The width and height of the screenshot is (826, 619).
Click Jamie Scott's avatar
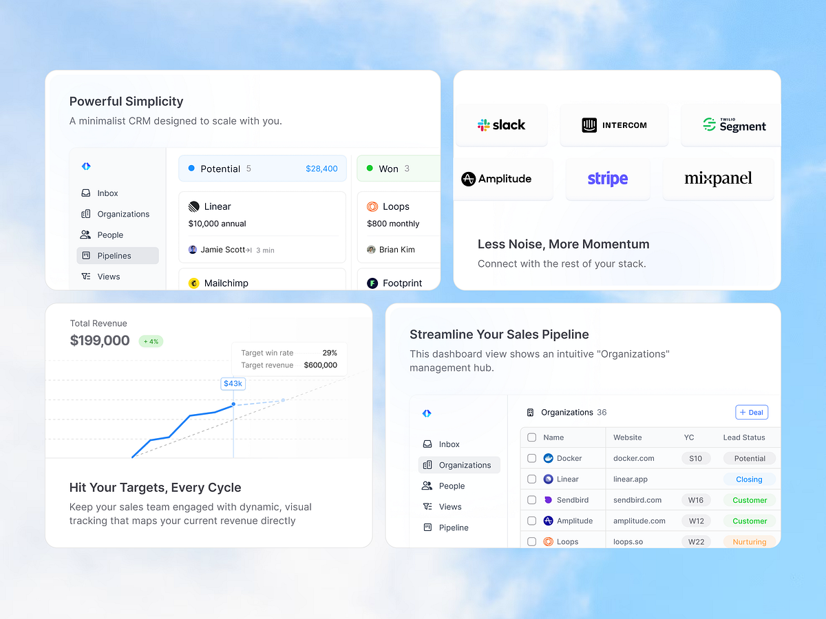[x=193, y=250]
